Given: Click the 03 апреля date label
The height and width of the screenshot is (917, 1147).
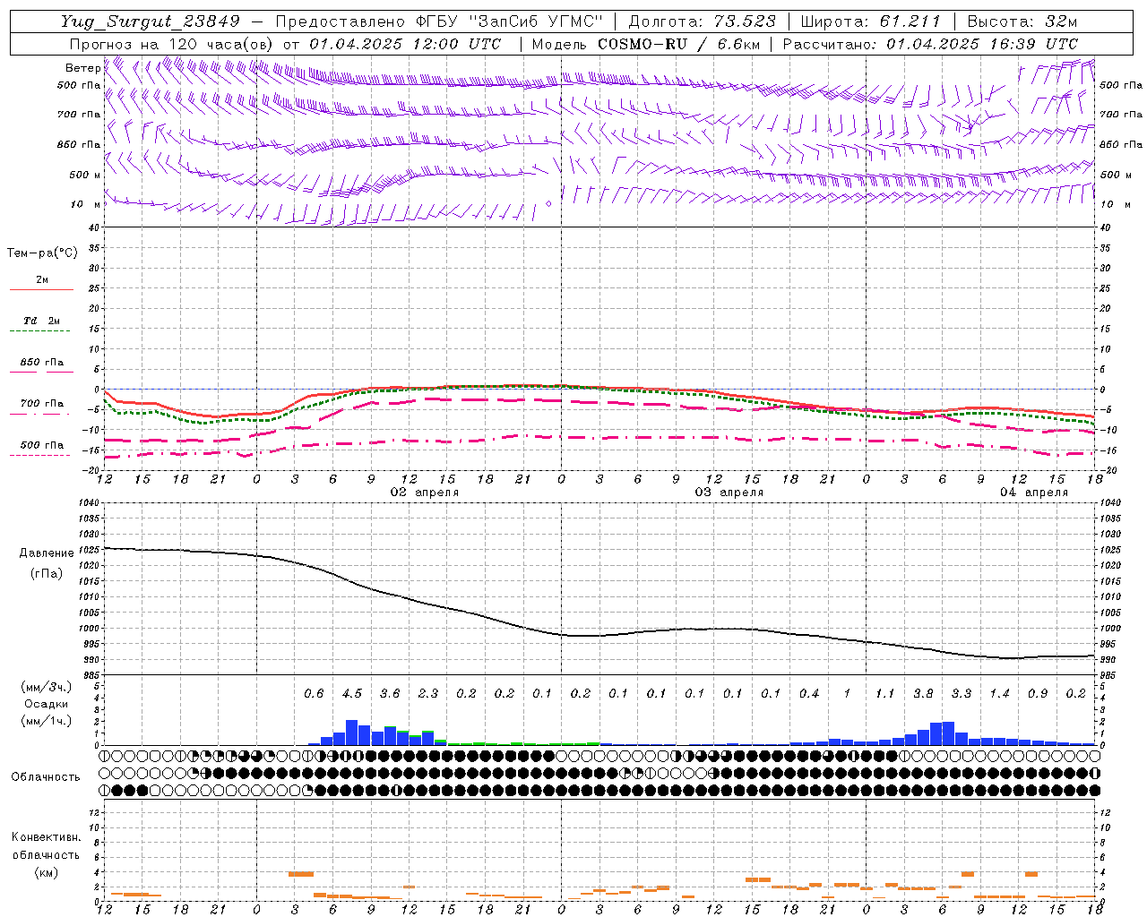Looking at the screenshot, I should pos(729,493).
